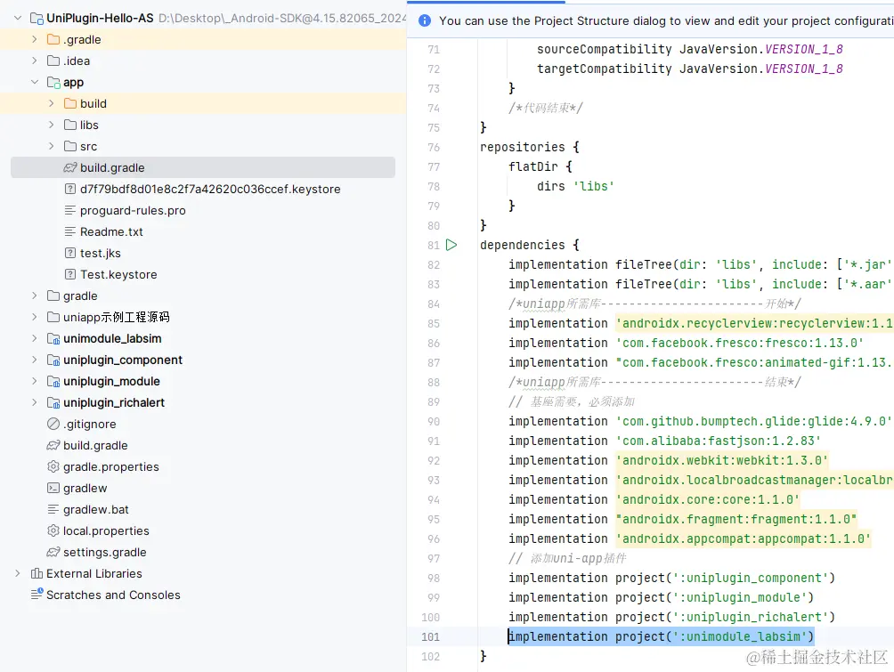Collapse the app module folder
Viewport: 894px width, 672px height.
click(x=35, y=82)
